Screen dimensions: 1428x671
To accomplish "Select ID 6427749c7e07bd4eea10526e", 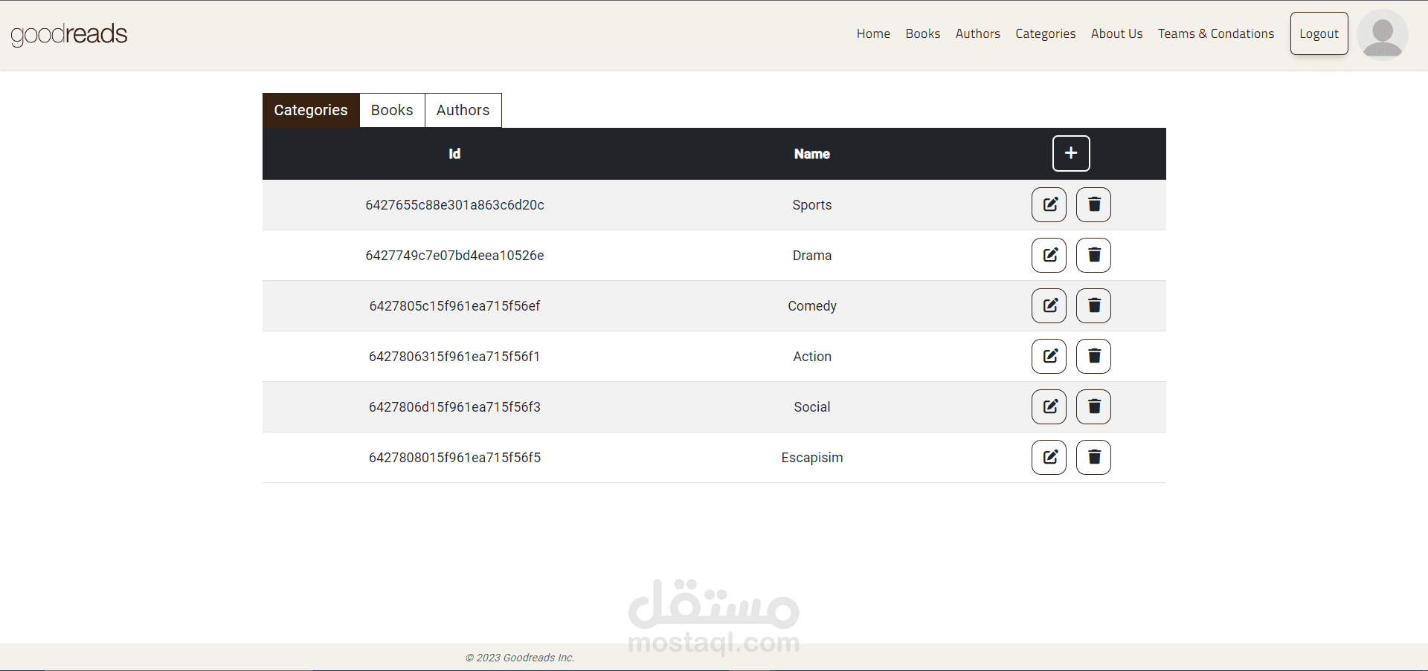I will click(454, 256).
